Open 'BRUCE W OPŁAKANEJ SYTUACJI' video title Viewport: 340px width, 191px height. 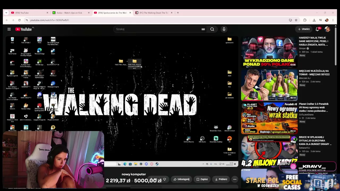(315, 141)
